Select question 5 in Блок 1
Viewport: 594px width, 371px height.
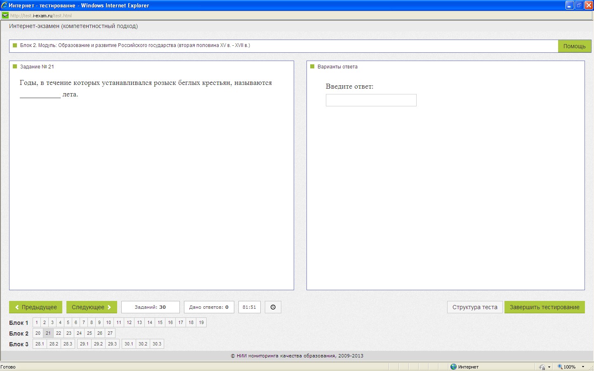[x=68, y=322]
